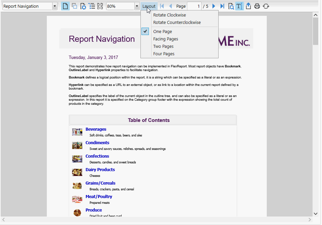Screen dimensions: 322x225
Task: Open the Meat/Poultry link
Action: (99, 196)
